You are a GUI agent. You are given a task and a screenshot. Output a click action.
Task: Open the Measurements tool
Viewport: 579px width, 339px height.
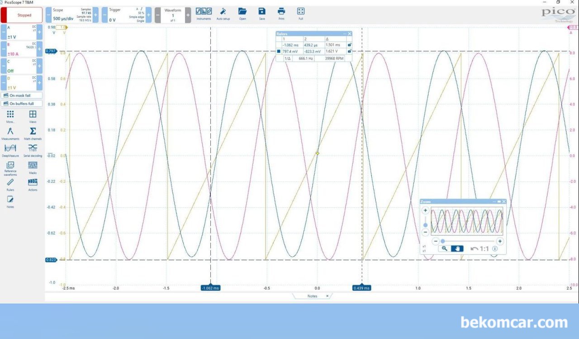tap(10, 133)
